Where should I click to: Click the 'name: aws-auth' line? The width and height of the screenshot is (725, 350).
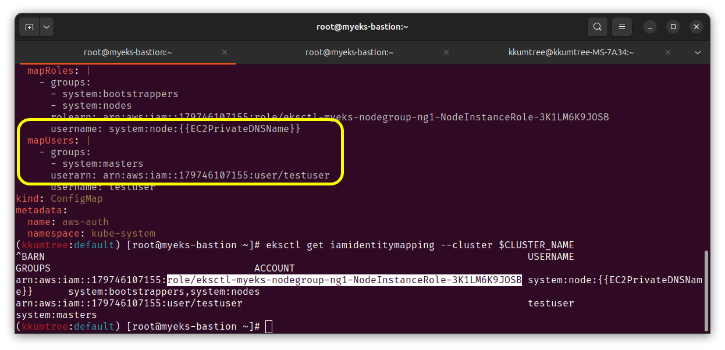pos(68,222)
